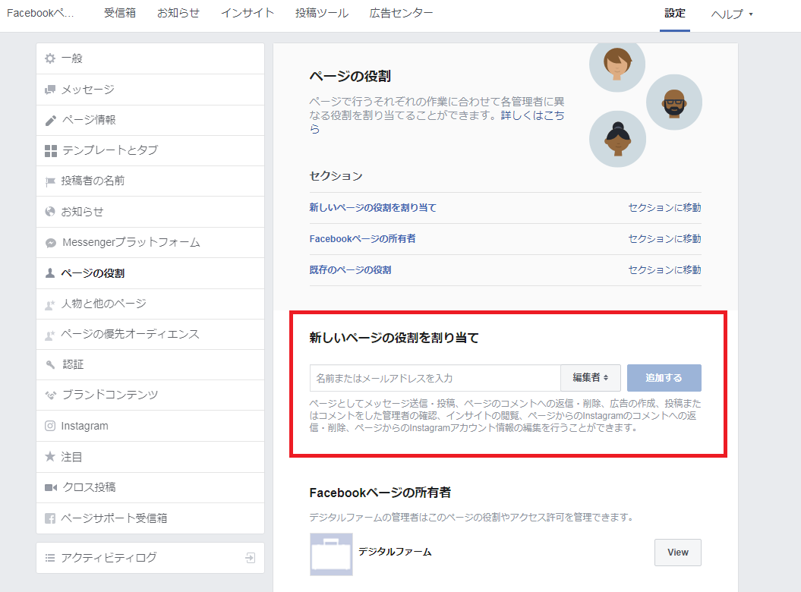Open the 新しいページの役割を割り当て section link
Screen dimensions: 801x592
(373, 207)
